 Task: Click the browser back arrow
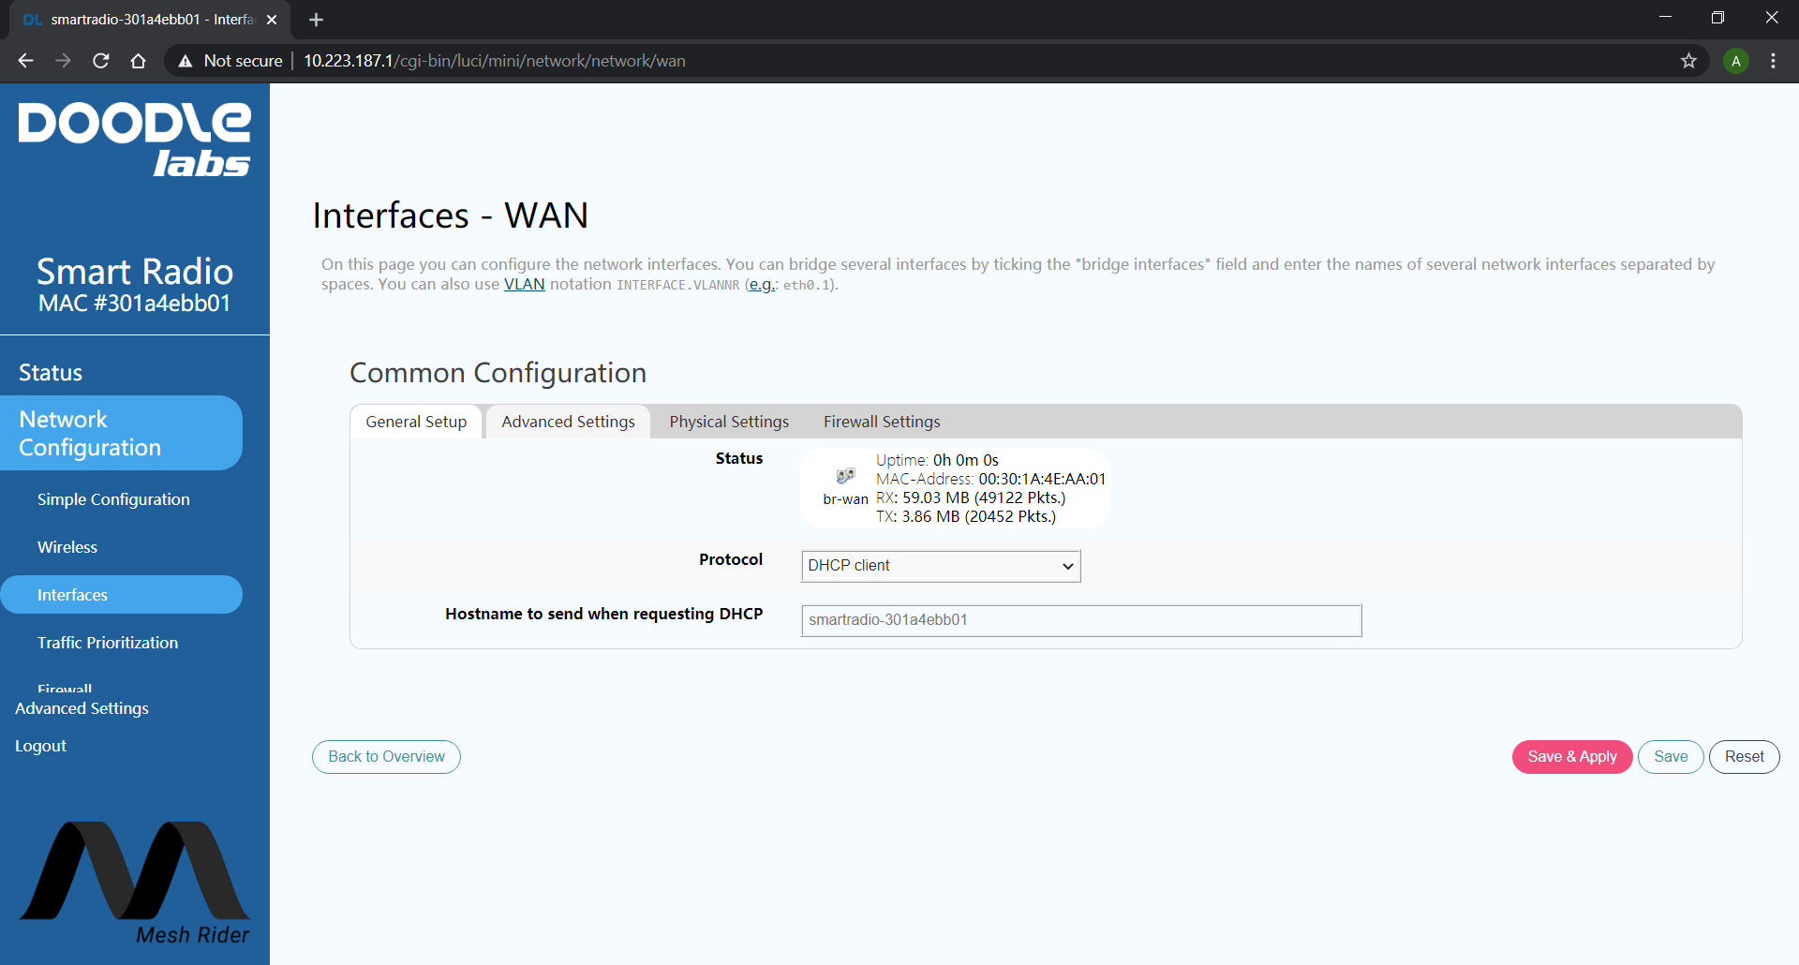pyautogui.click(x=24, y=60)
